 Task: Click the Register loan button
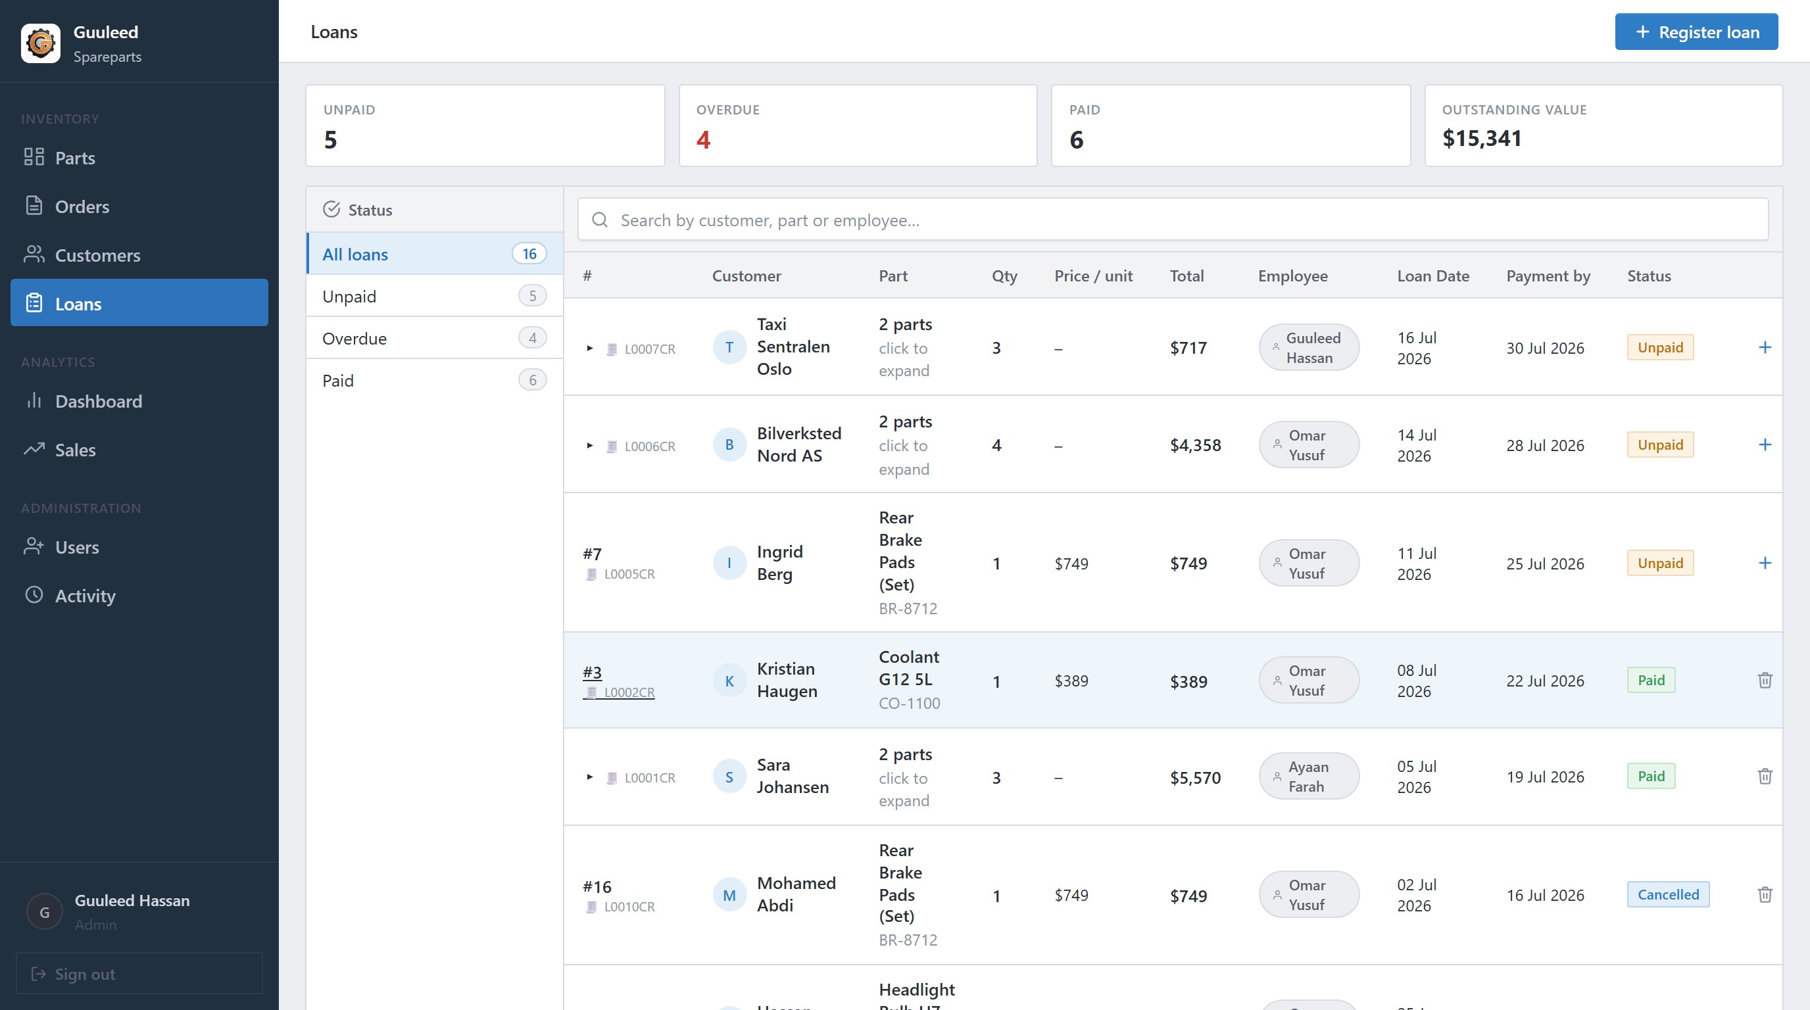[x=1696, y=32]
